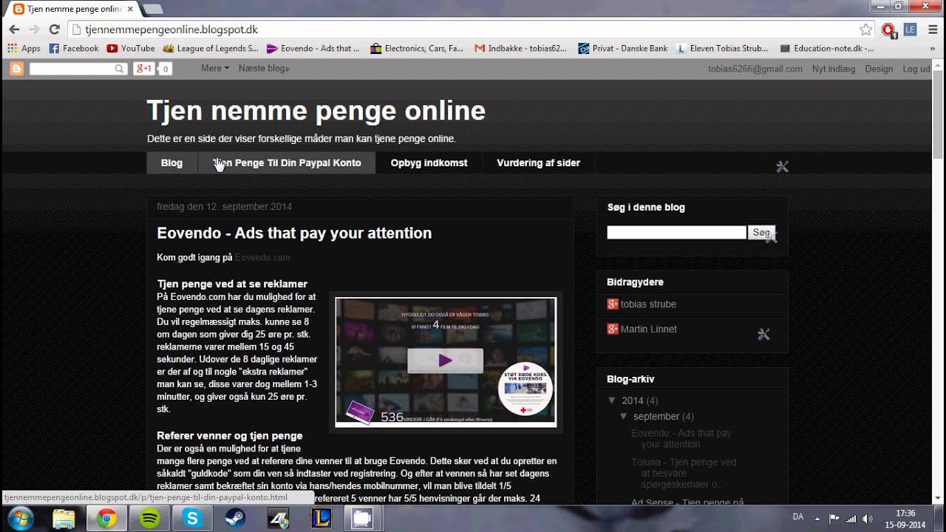Open File Explorer from taskbar

pos(64,519)
